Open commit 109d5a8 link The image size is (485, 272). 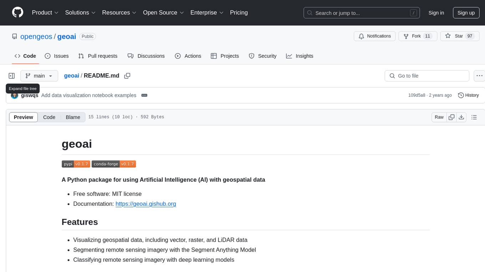click(417, 95)
